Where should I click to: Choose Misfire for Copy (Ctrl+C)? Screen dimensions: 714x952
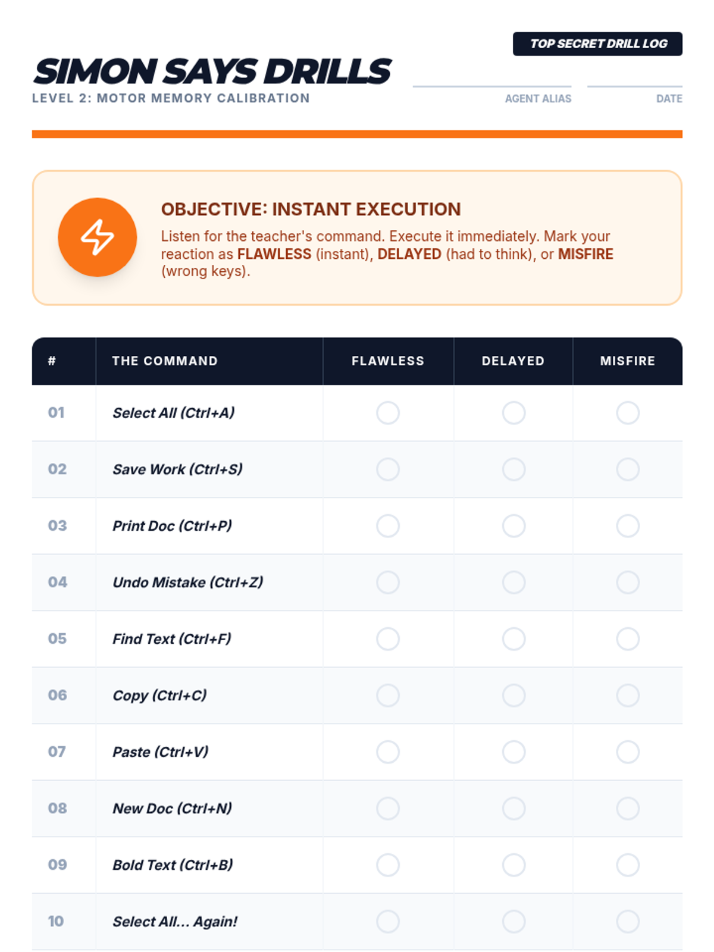click(x=628, y=695)
